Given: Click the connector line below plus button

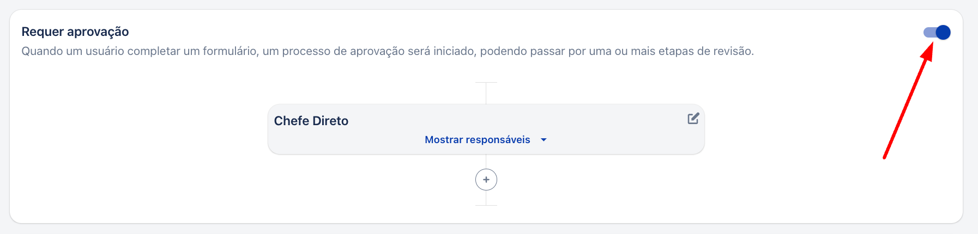Looking at the screenshot, I should point(486,198).
